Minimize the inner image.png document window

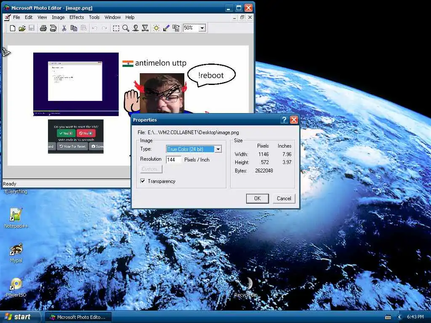point(234,17)
